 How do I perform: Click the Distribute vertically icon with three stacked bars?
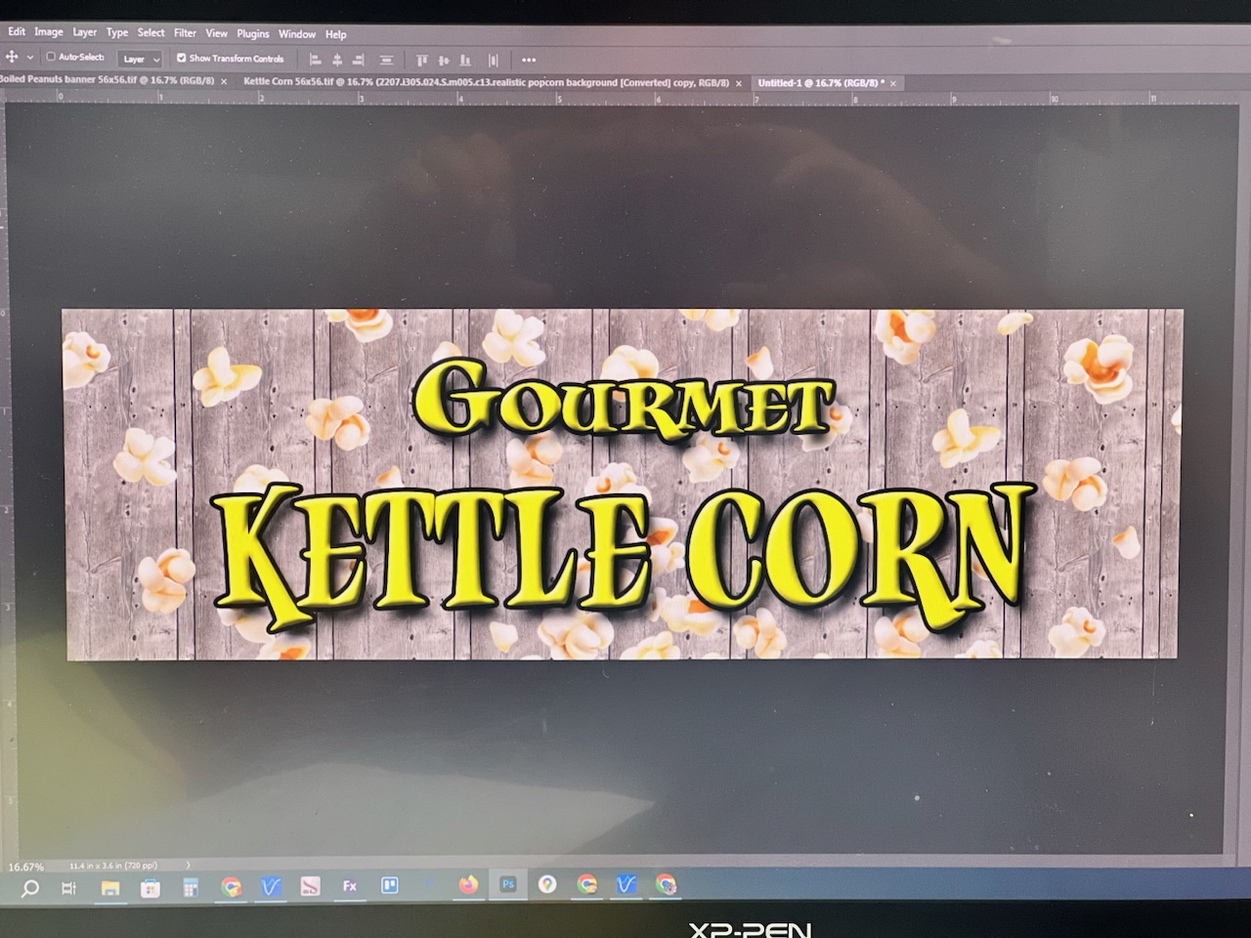click(x=387, y=60)
